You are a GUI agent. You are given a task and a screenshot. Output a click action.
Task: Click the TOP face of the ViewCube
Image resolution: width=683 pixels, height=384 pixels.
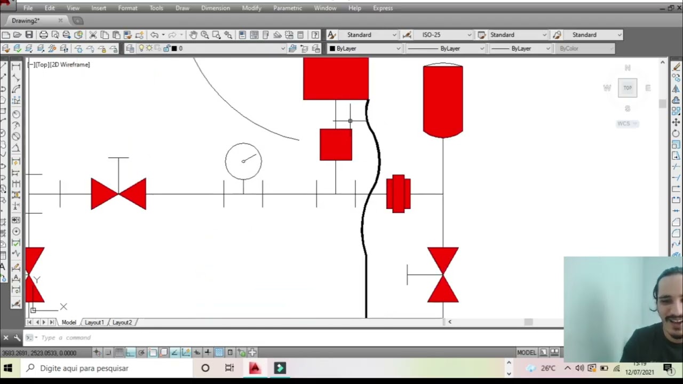pos(628,88)
